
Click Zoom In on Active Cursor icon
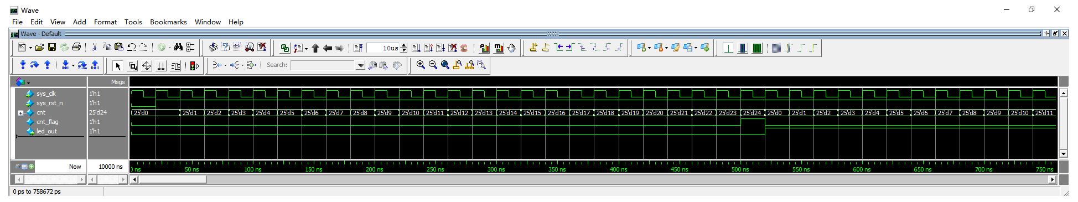457,65
